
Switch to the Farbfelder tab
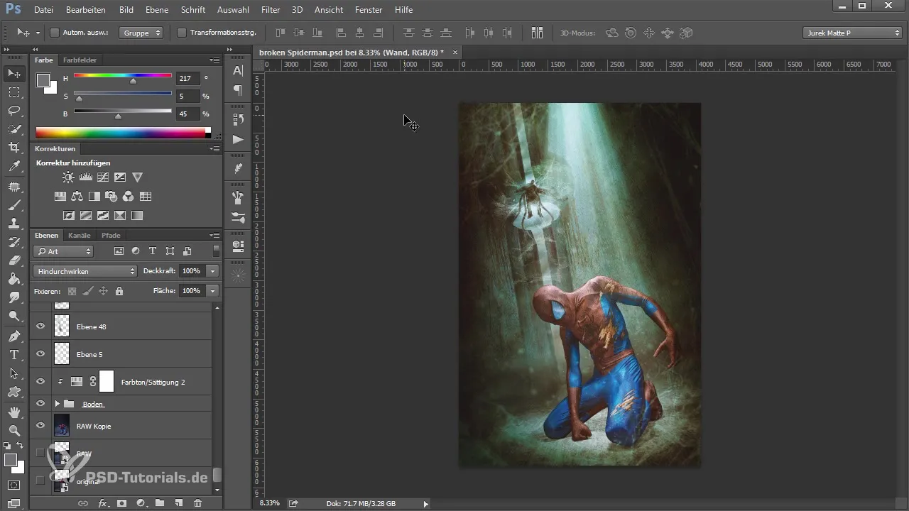click(80, 60)
